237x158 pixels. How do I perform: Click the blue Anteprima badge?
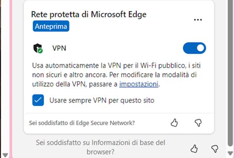(51, 26)
